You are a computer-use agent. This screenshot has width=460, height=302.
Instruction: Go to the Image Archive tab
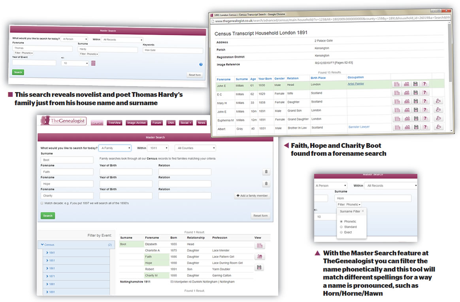pos(136,123)
